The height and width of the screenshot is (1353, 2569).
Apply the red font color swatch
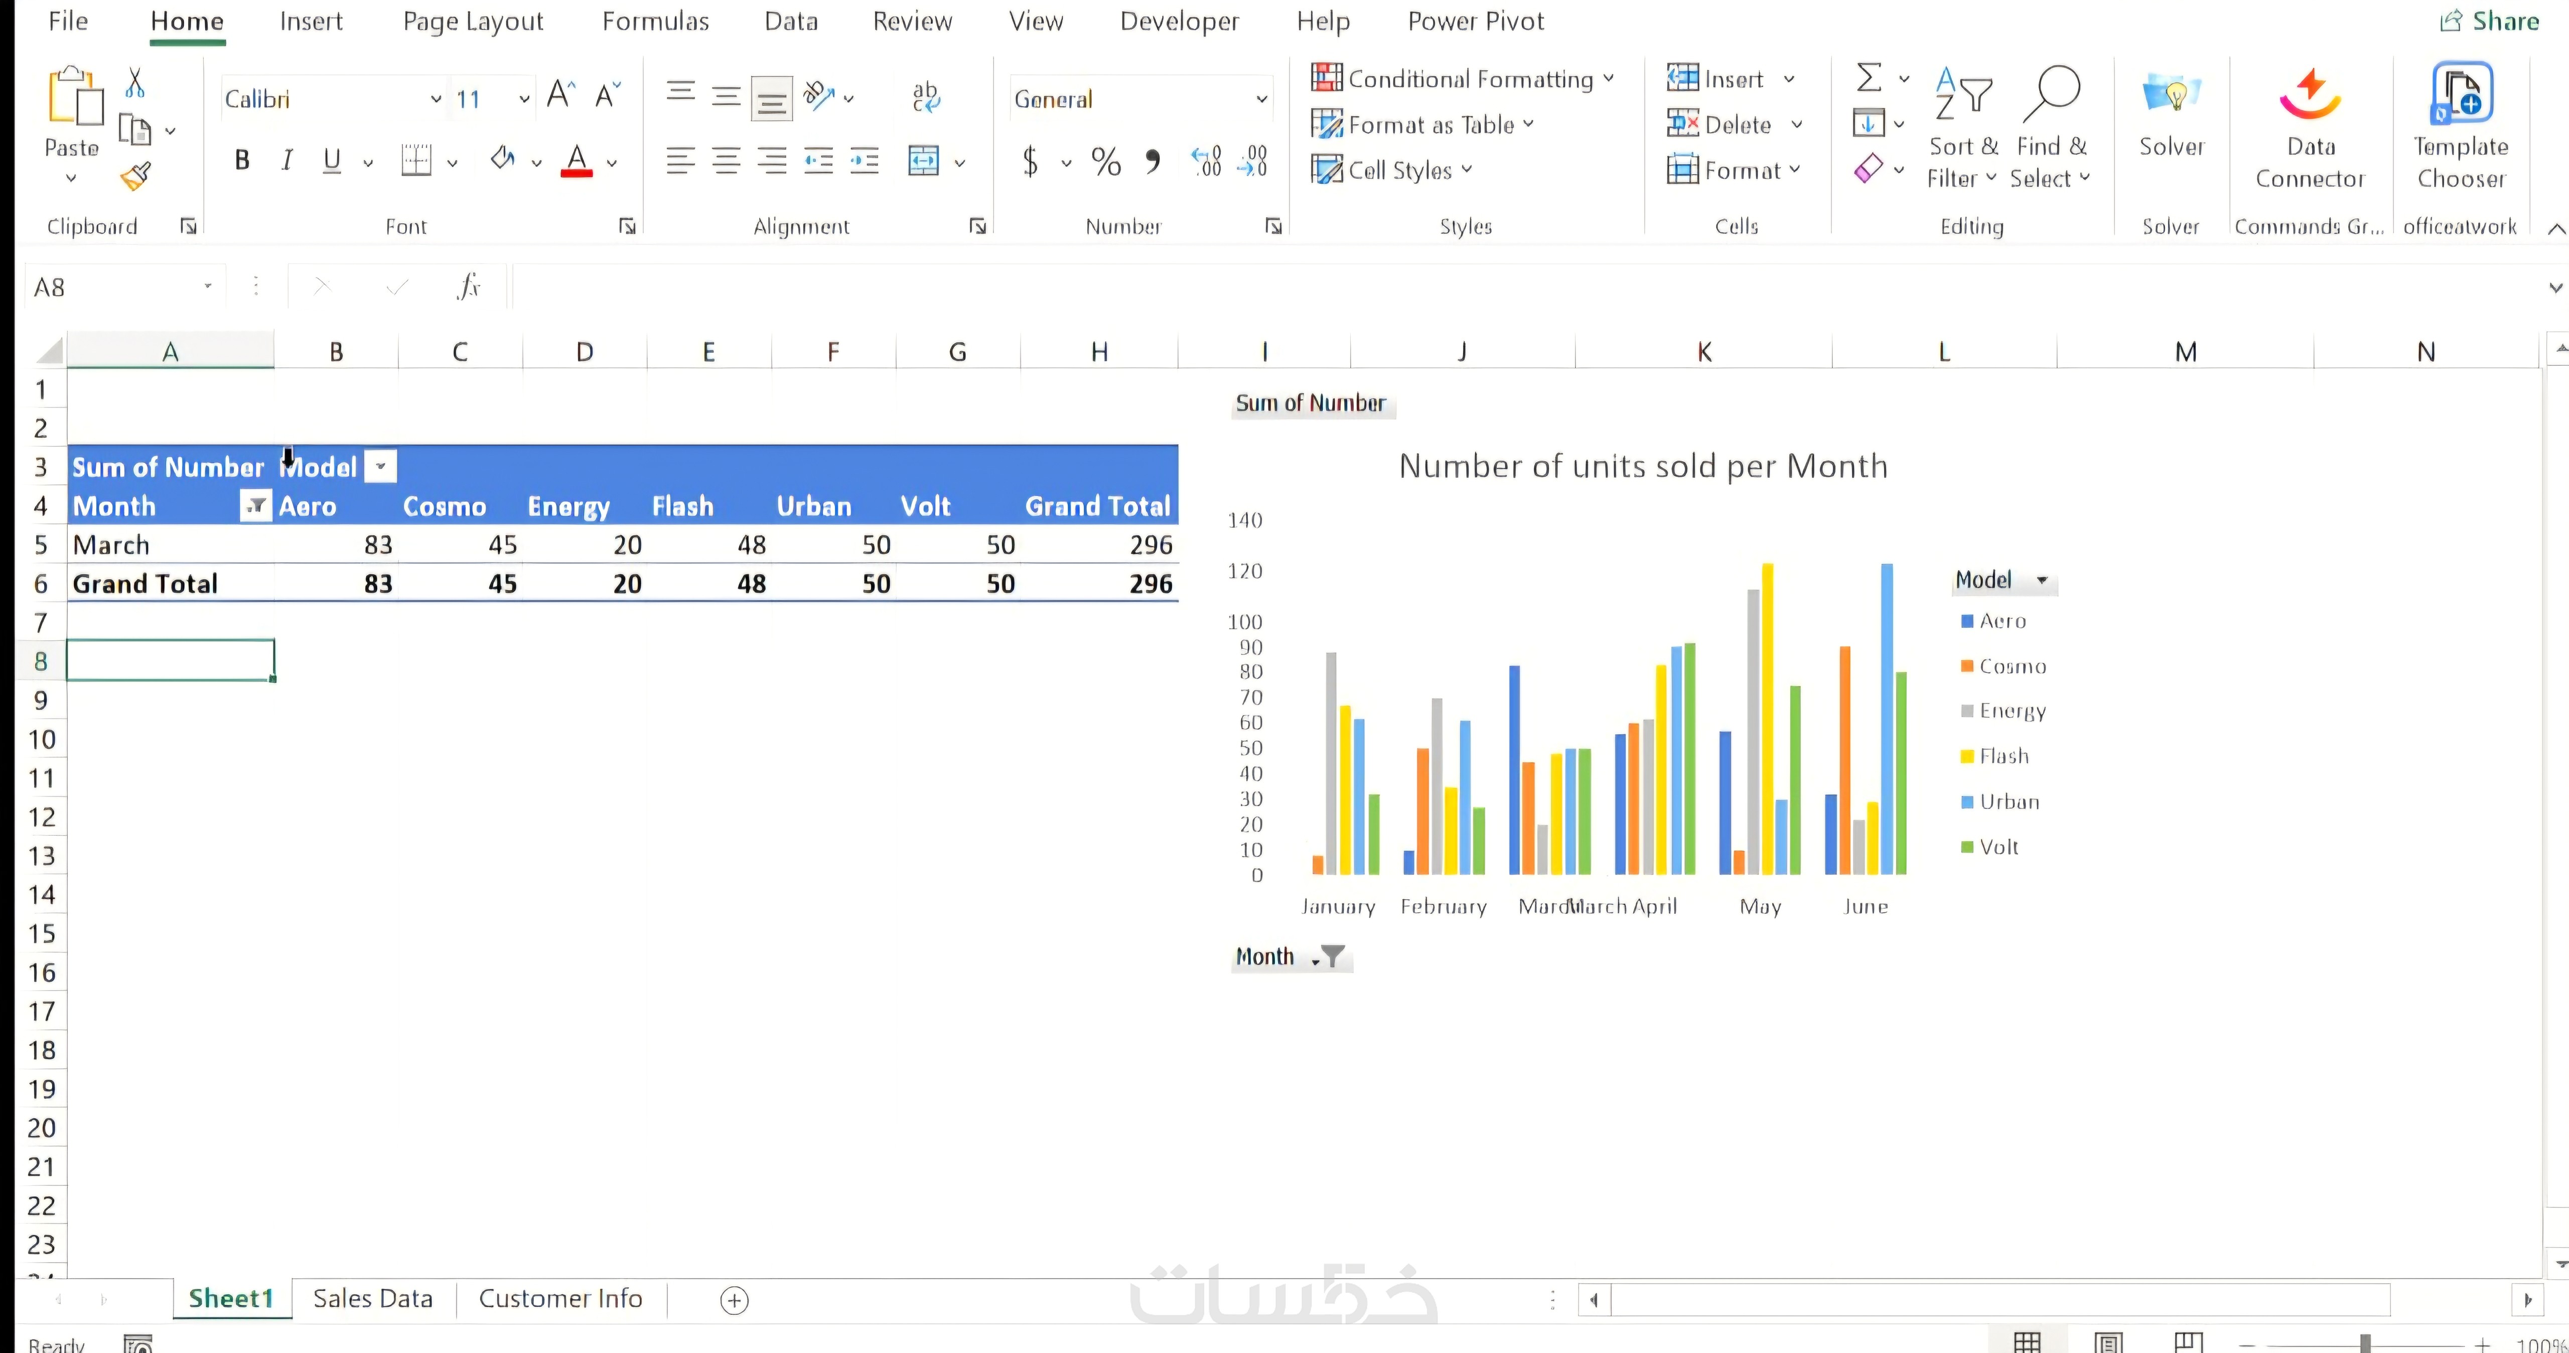coord(577,161)
